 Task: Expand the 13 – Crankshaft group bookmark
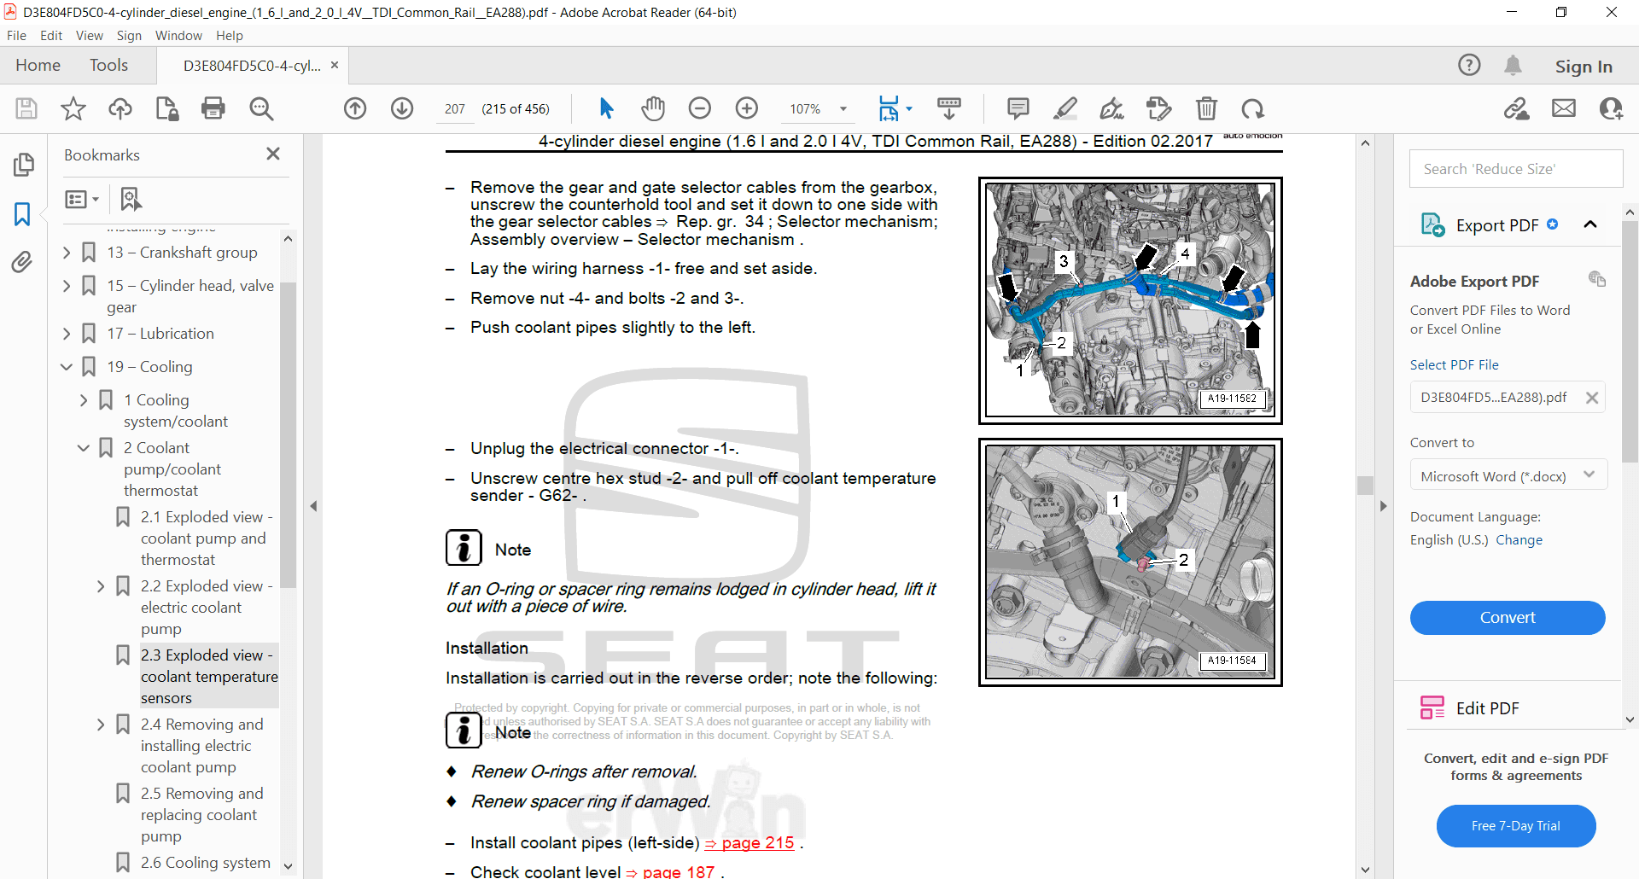(67, 253)
